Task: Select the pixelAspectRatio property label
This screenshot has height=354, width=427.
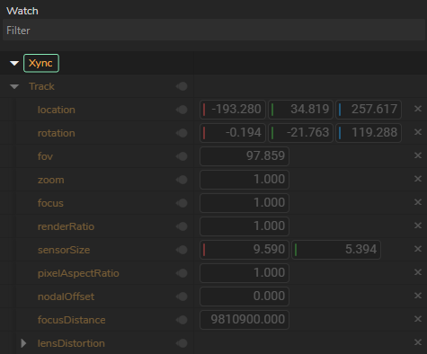Action: (x=78, y=273)
